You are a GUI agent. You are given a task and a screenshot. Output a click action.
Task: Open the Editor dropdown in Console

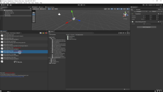(x=18, y=33)
